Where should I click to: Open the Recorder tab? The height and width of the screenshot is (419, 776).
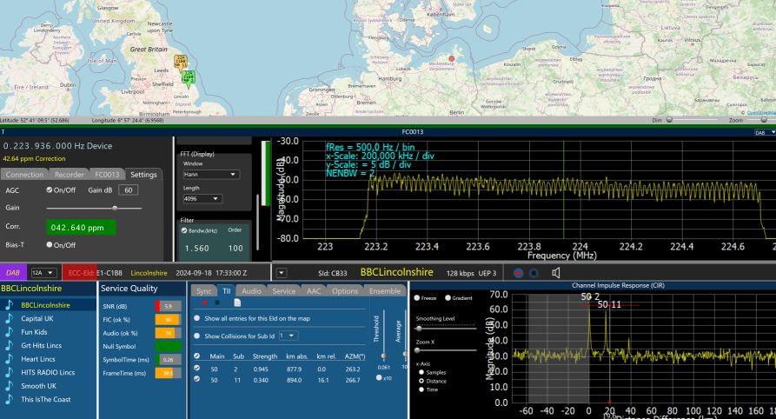click(x=69, y=175)
